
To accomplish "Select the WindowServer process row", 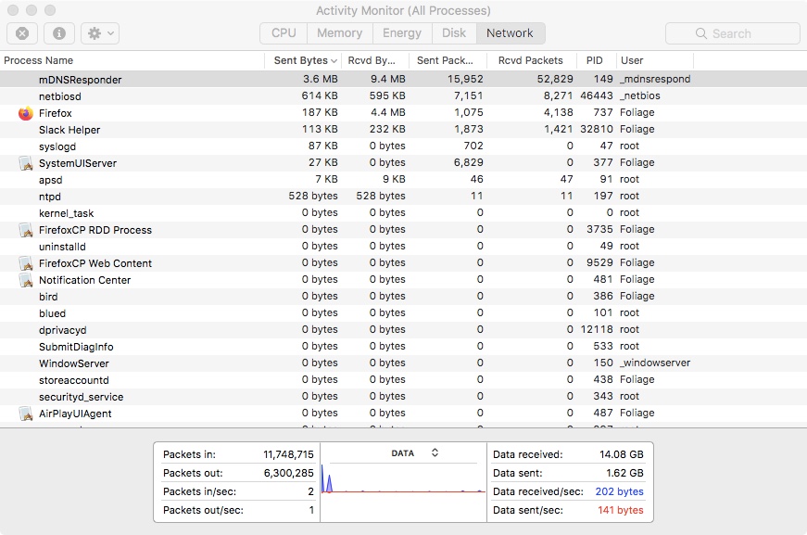I will point(404,363).
